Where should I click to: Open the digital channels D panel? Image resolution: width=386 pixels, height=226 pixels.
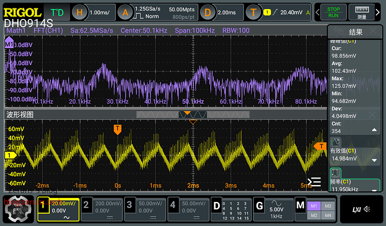[231, 209]
